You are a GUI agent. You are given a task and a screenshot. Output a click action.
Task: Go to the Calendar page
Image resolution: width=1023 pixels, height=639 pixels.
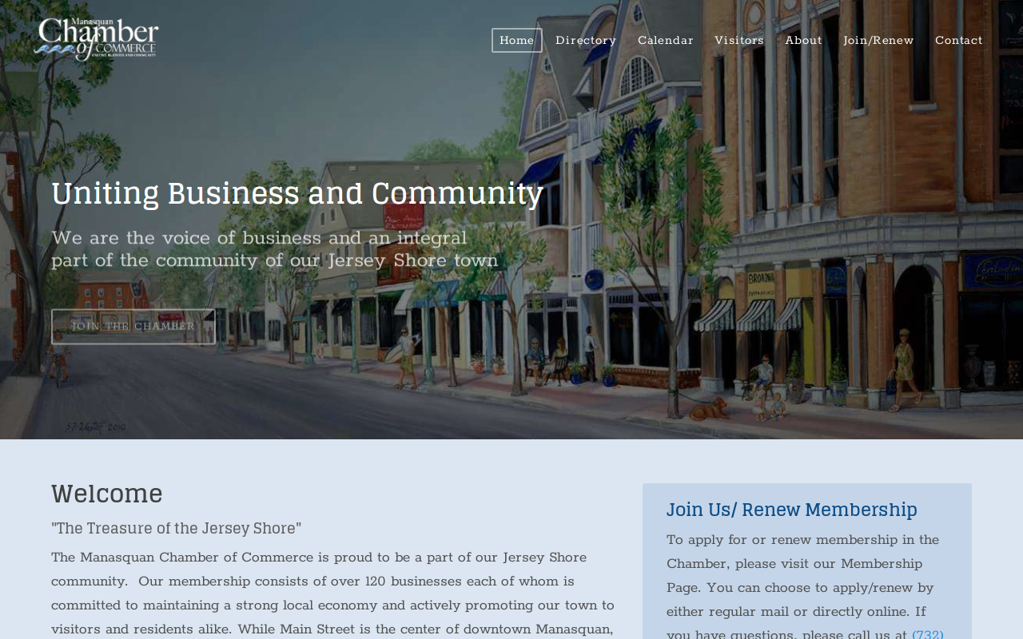[x=666, y=41]
